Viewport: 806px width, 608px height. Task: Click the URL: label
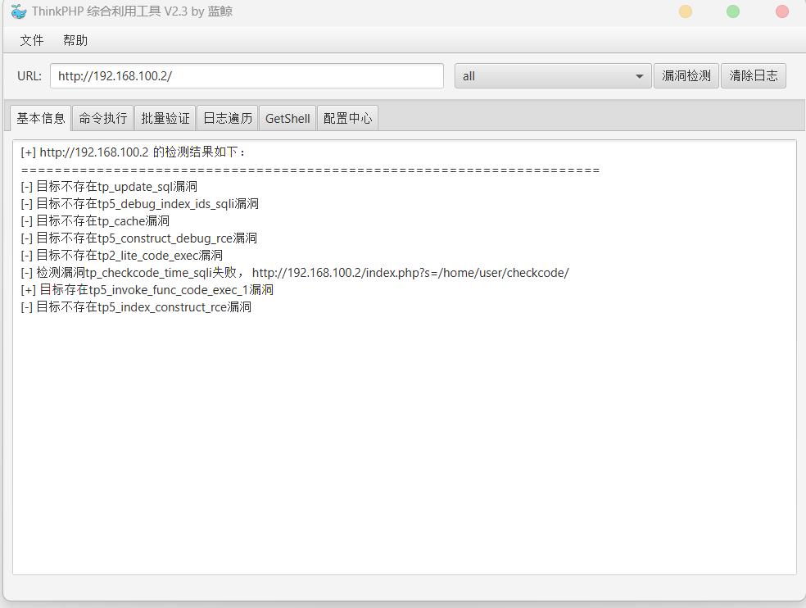pyautogui.click(x=29, y=76)
